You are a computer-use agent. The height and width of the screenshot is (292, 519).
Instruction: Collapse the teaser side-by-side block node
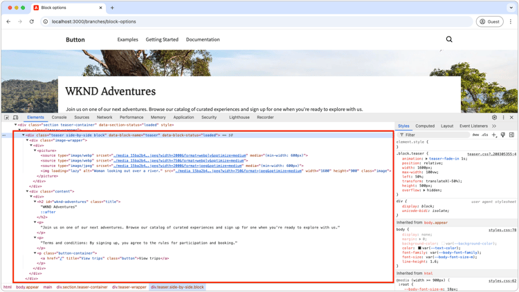click(x=23, y=135)
